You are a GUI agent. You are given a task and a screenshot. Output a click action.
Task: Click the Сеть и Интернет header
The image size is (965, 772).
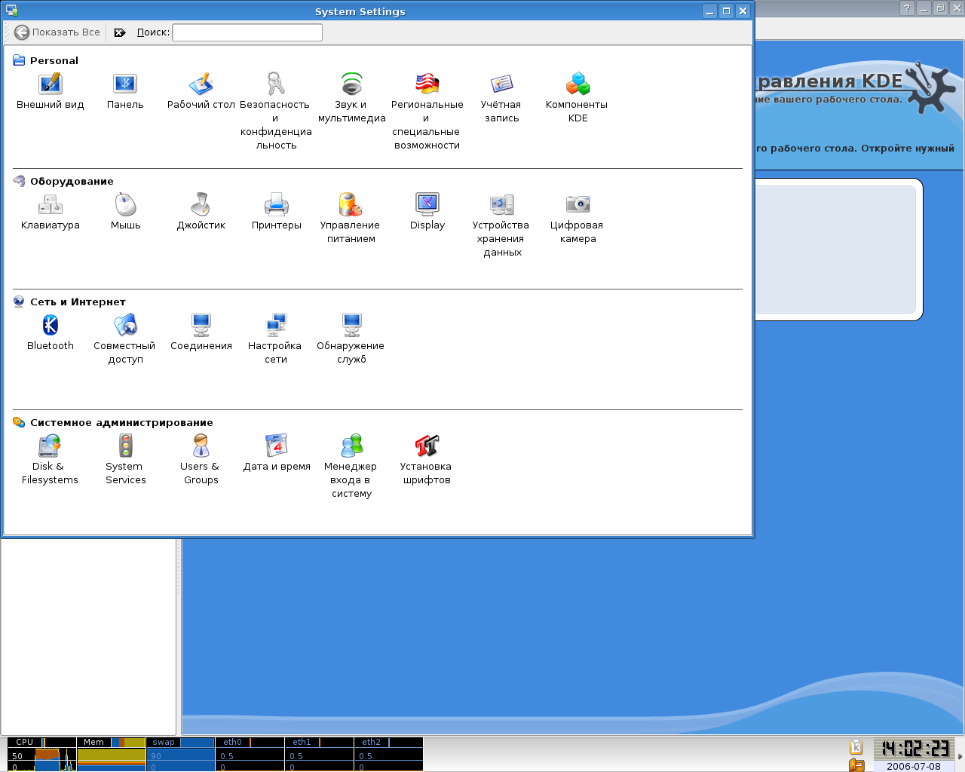click(78, 302)
